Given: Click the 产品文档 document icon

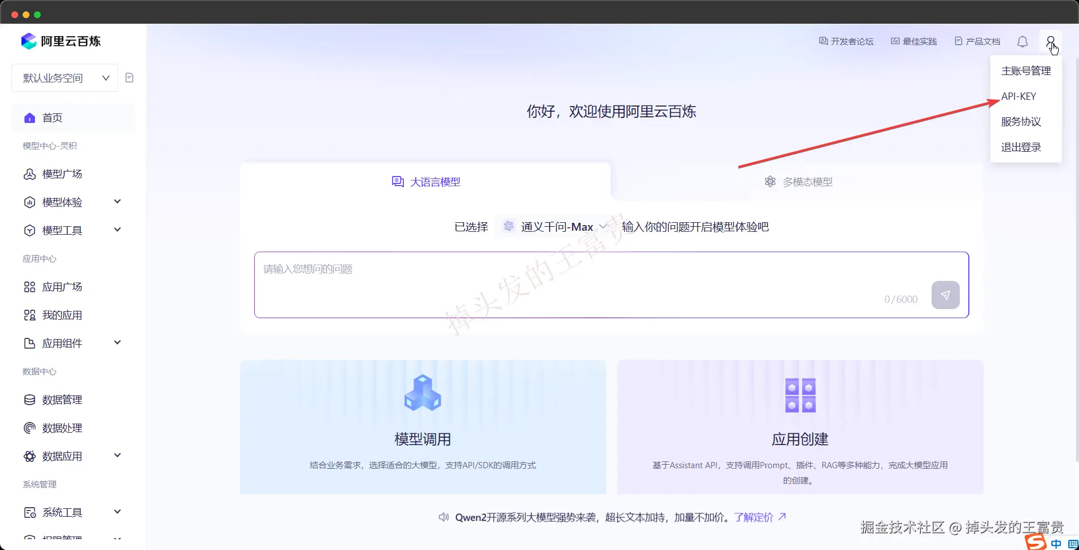Looking at the screenshot, I should [959, 41].
